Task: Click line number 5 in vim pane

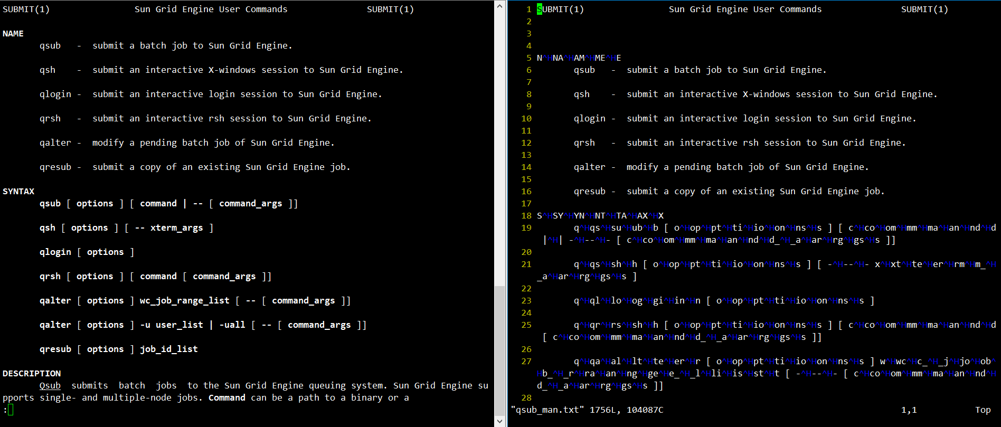Action: pyautogui.click(x=529, y=58)
